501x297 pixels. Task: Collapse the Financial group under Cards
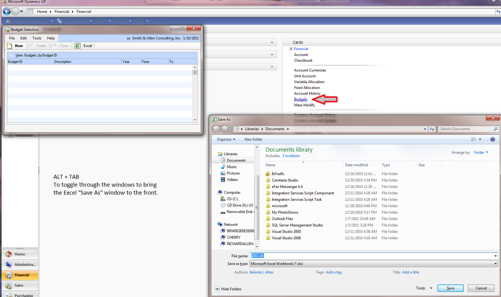click(291, 49)
